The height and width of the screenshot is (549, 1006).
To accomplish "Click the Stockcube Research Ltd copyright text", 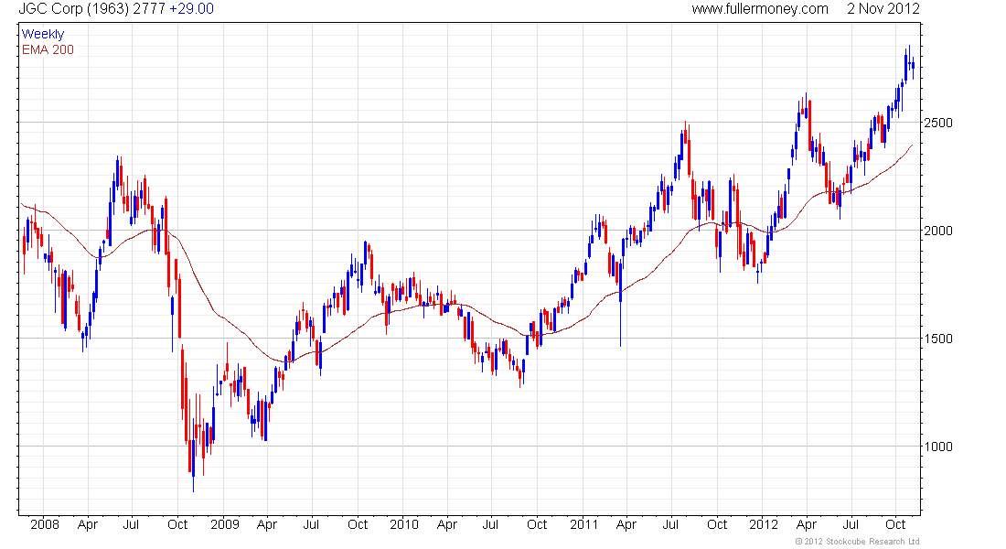I will tap(858, 542).
